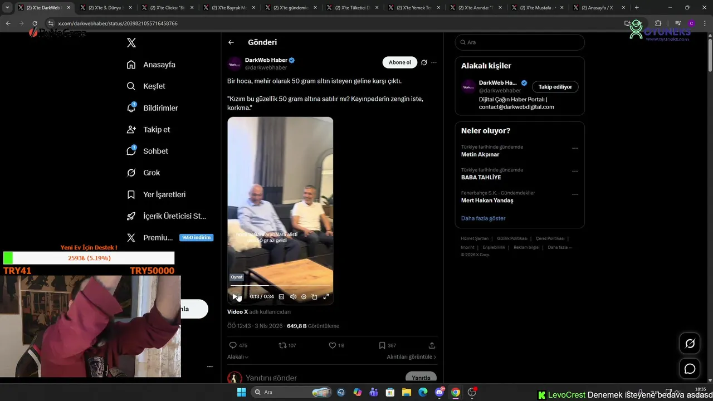The image size is (713, 401).
Task: Open Gizlilik Politikası footer link
Action: click(x=512, y=238)
